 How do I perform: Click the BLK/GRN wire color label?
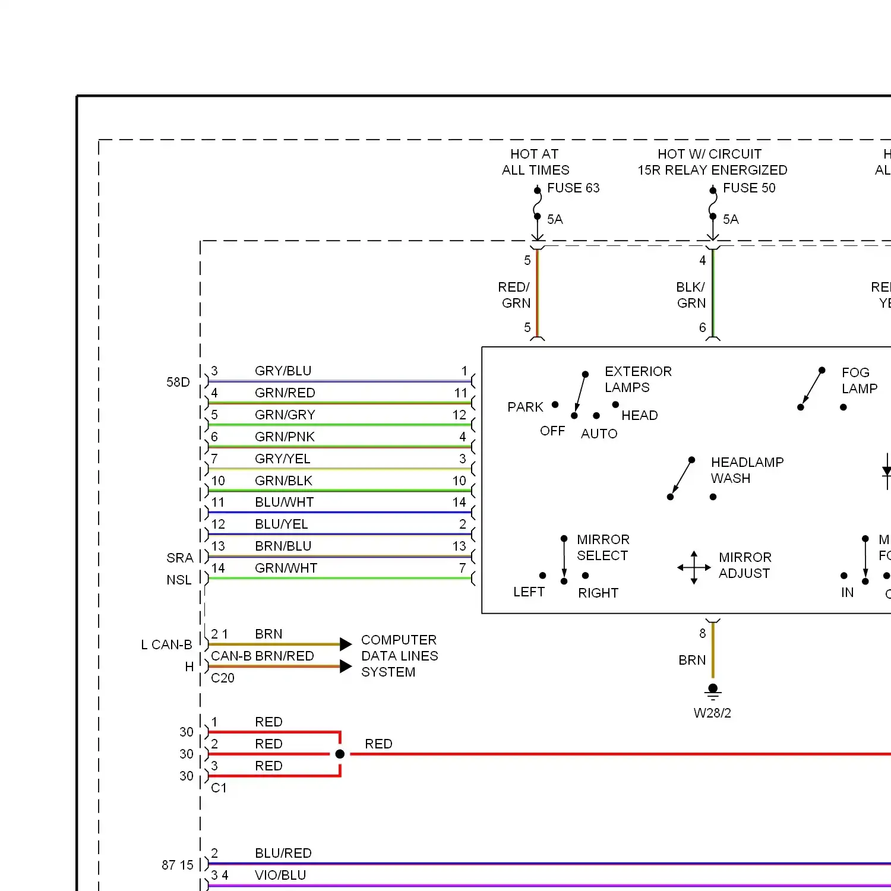691,295
